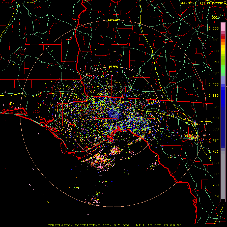Click the 0.627 scale value
Screen dimensions: 227x227
(214, 107)
